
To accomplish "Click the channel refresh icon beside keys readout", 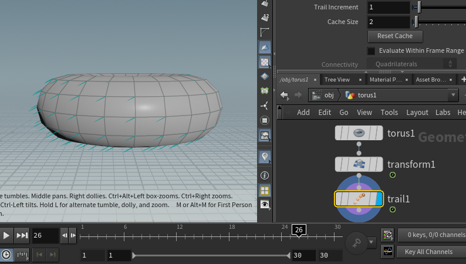I will pyautogui.click(x=387, y=235).
